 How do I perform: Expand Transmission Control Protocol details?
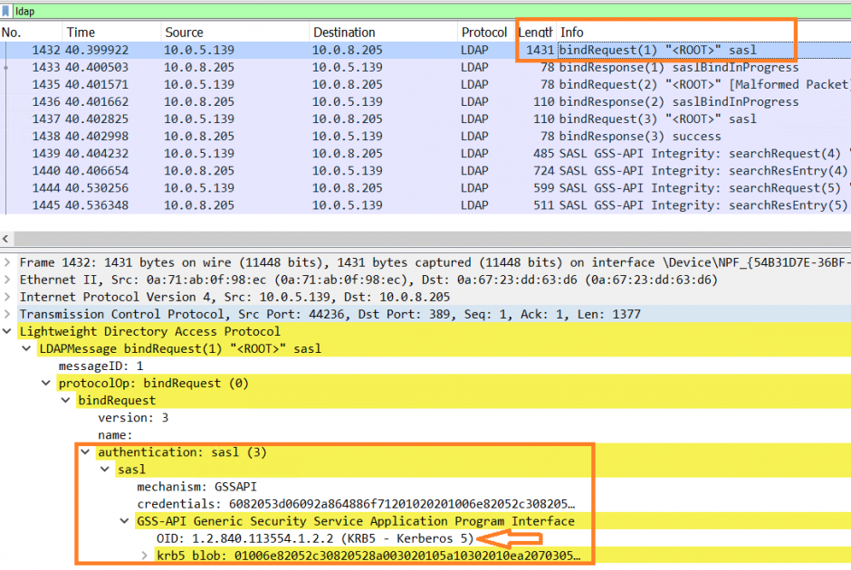[9, 314]
